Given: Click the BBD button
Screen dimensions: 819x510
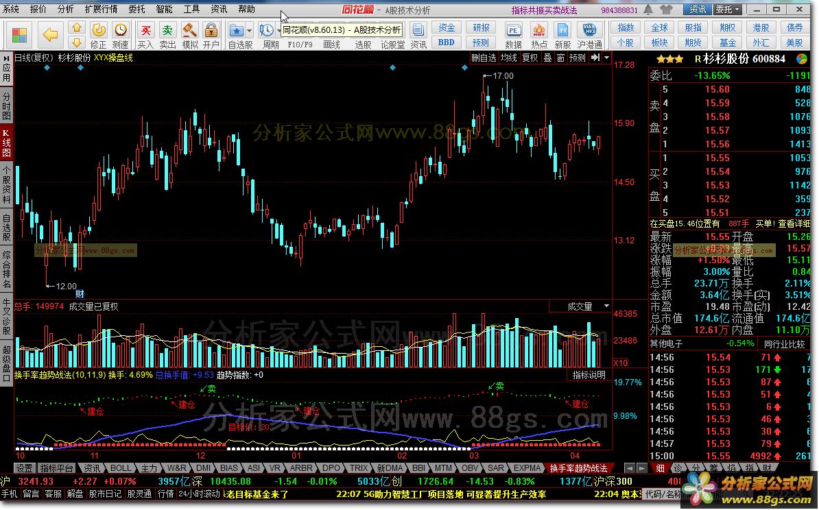Looking at the screenshot, I should pos(447,42).
